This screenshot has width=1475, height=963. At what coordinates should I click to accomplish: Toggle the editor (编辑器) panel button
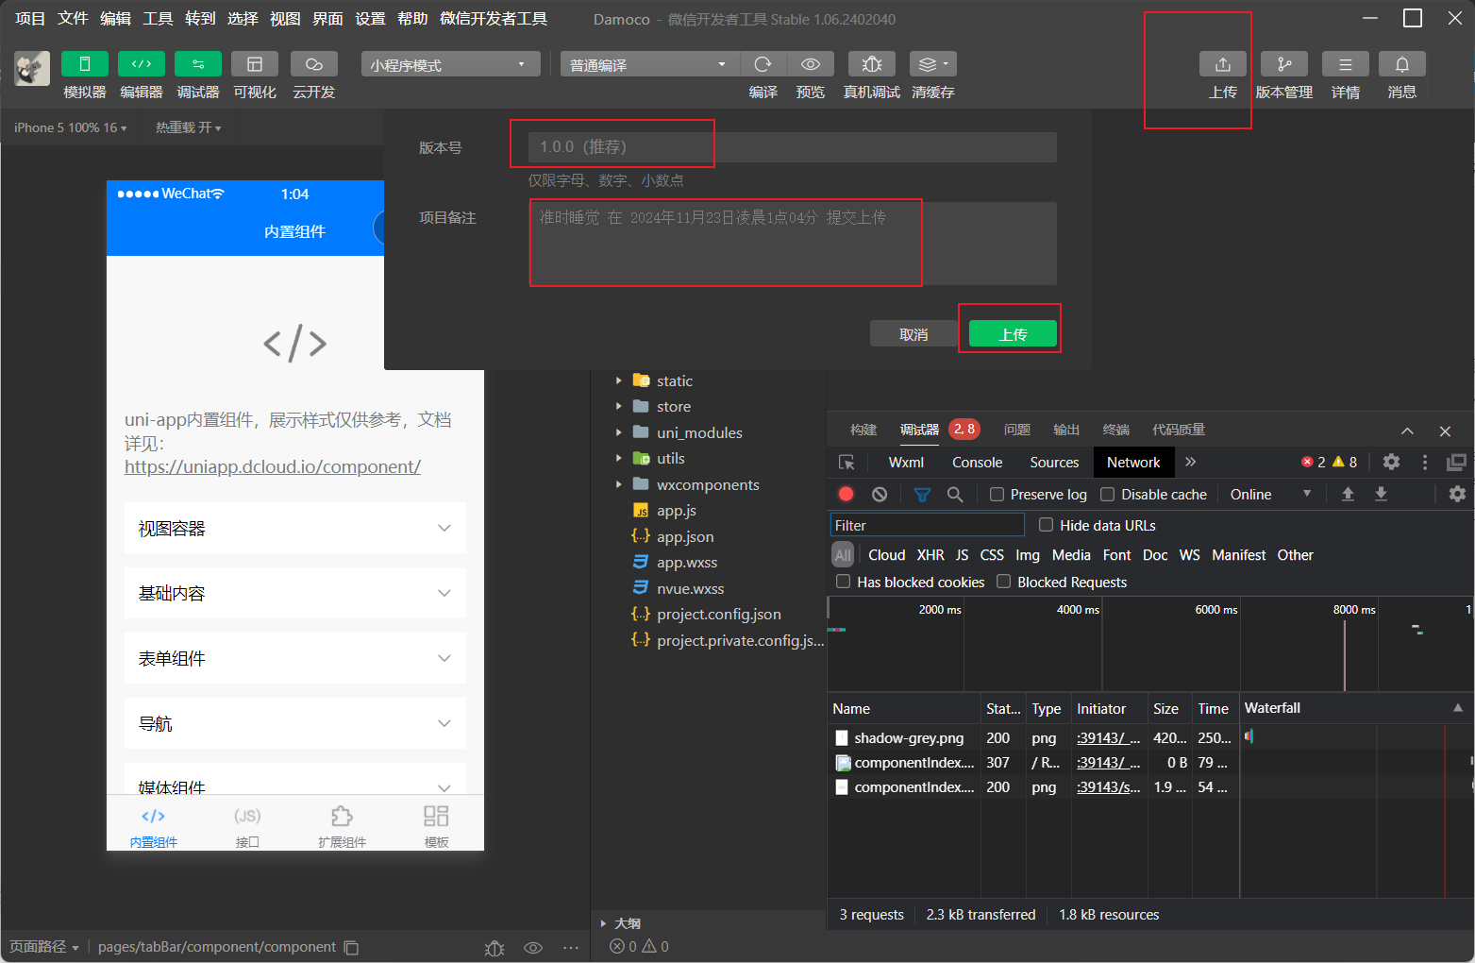pos(142,64)
